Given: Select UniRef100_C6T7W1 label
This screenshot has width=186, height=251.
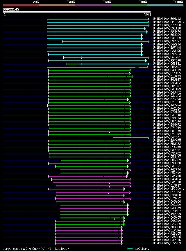Looking at the screenshot, I should tap(167, 57).
